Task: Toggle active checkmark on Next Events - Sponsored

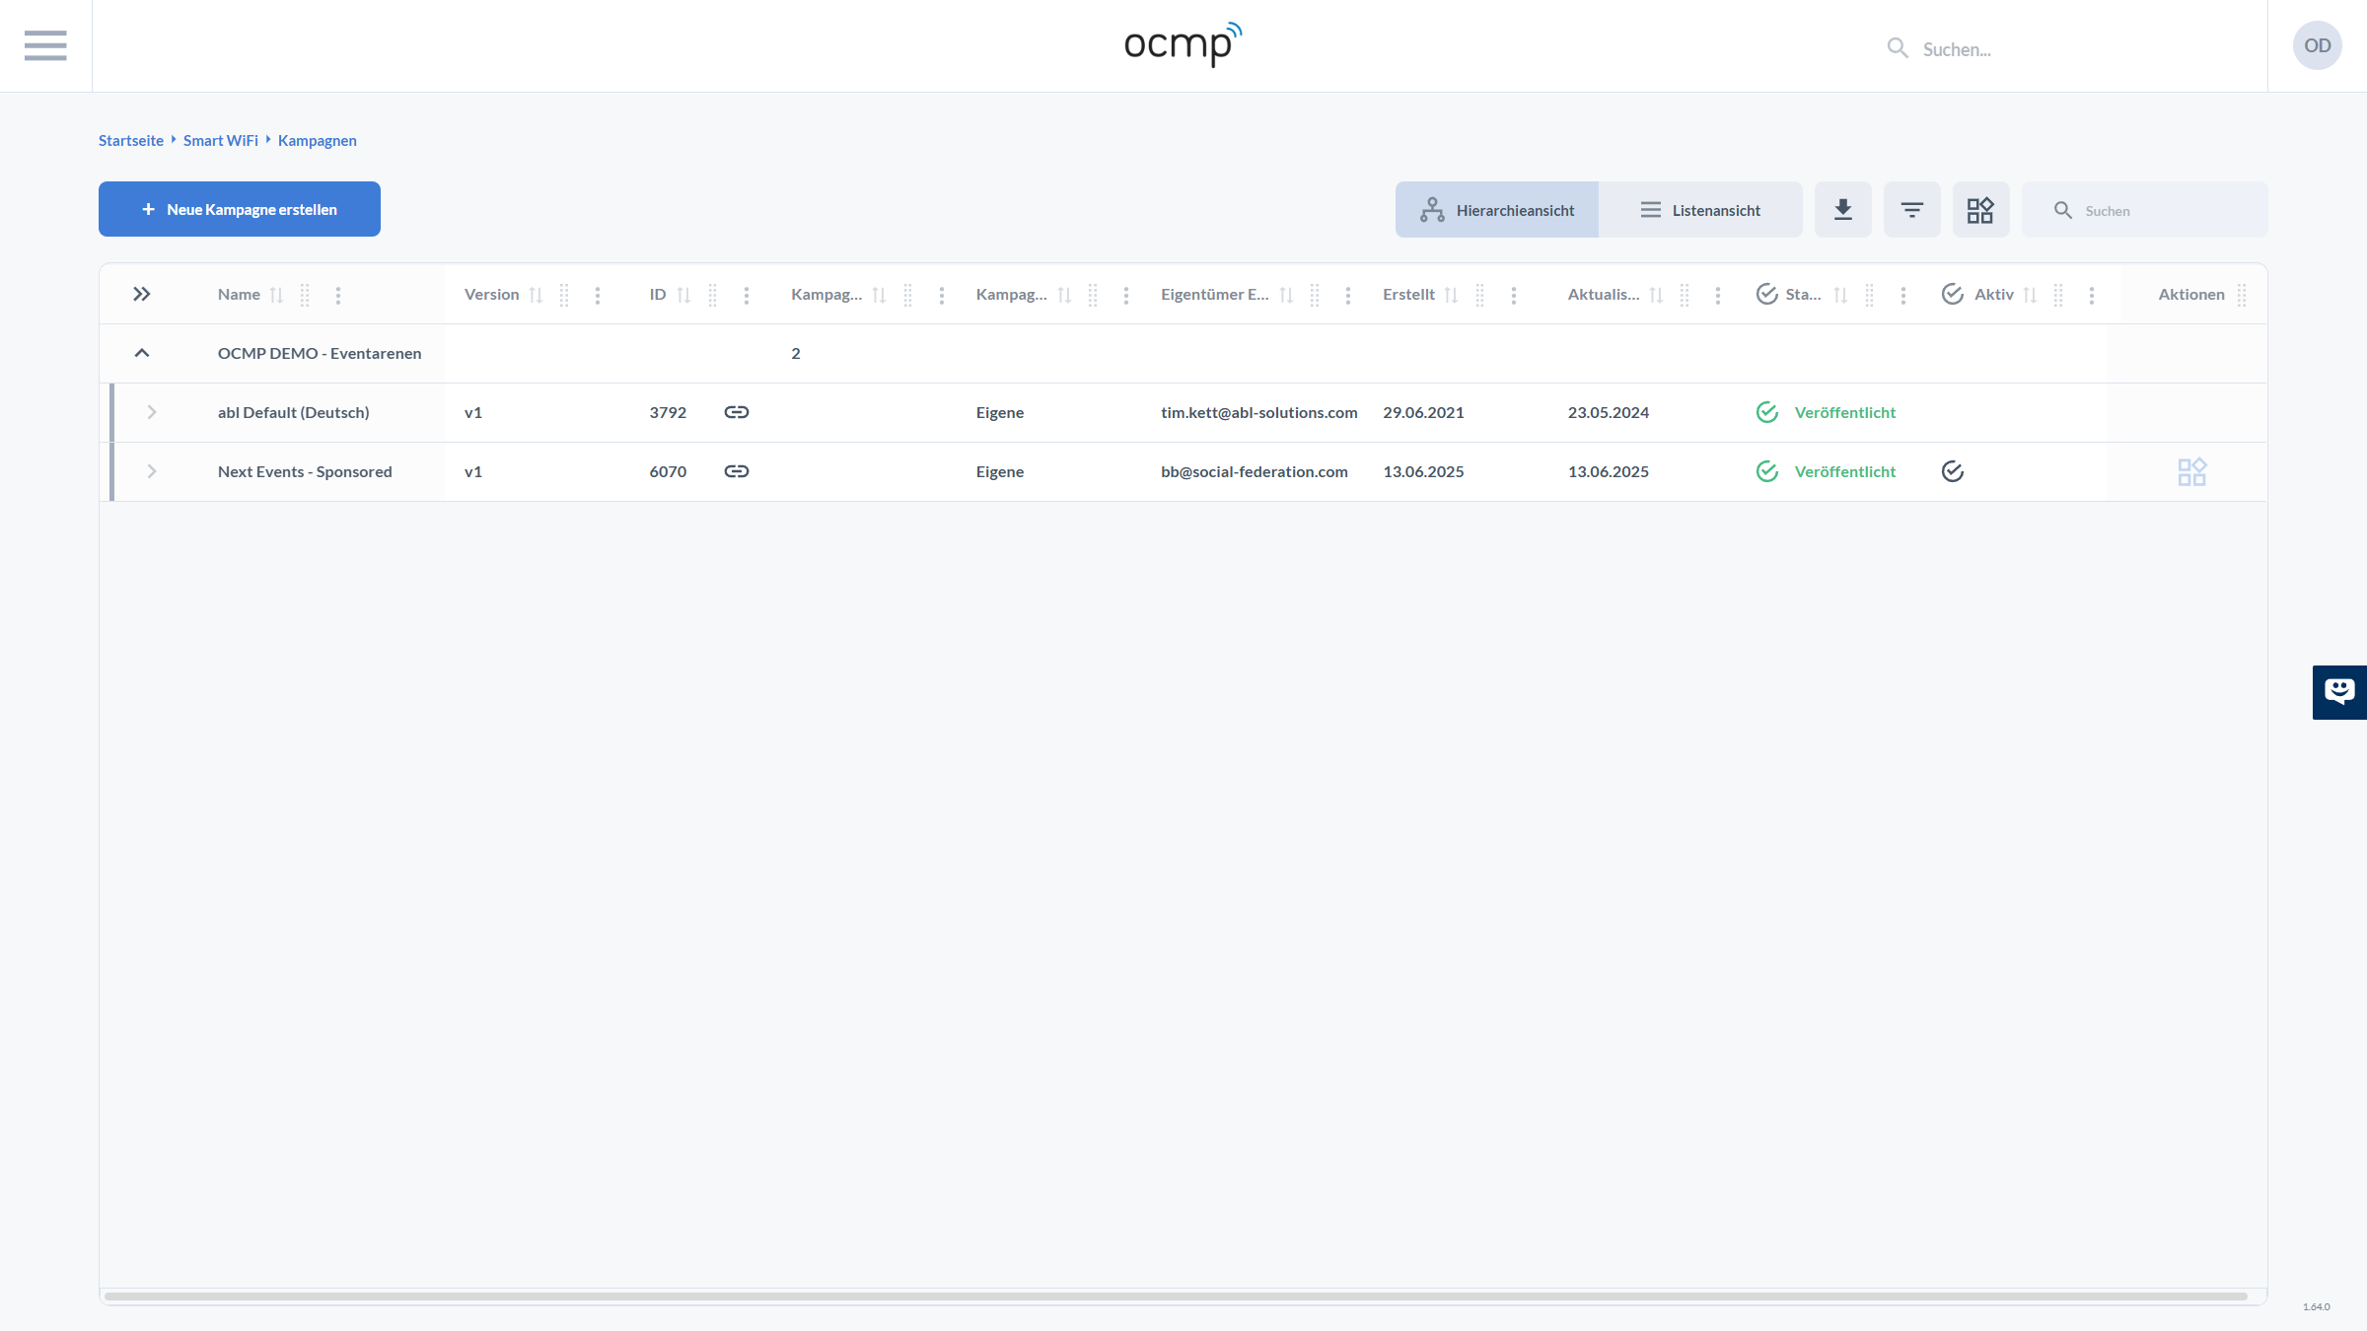Action: [x=1952, y=471]
